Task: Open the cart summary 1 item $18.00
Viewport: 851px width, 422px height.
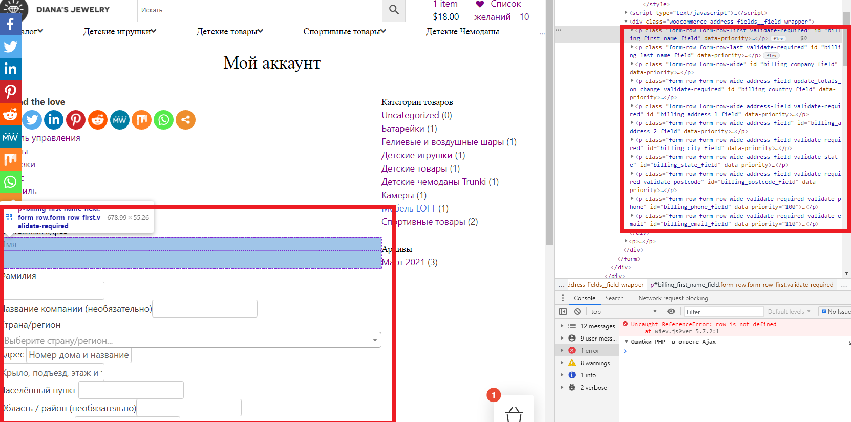Action: tap(448, 10)
